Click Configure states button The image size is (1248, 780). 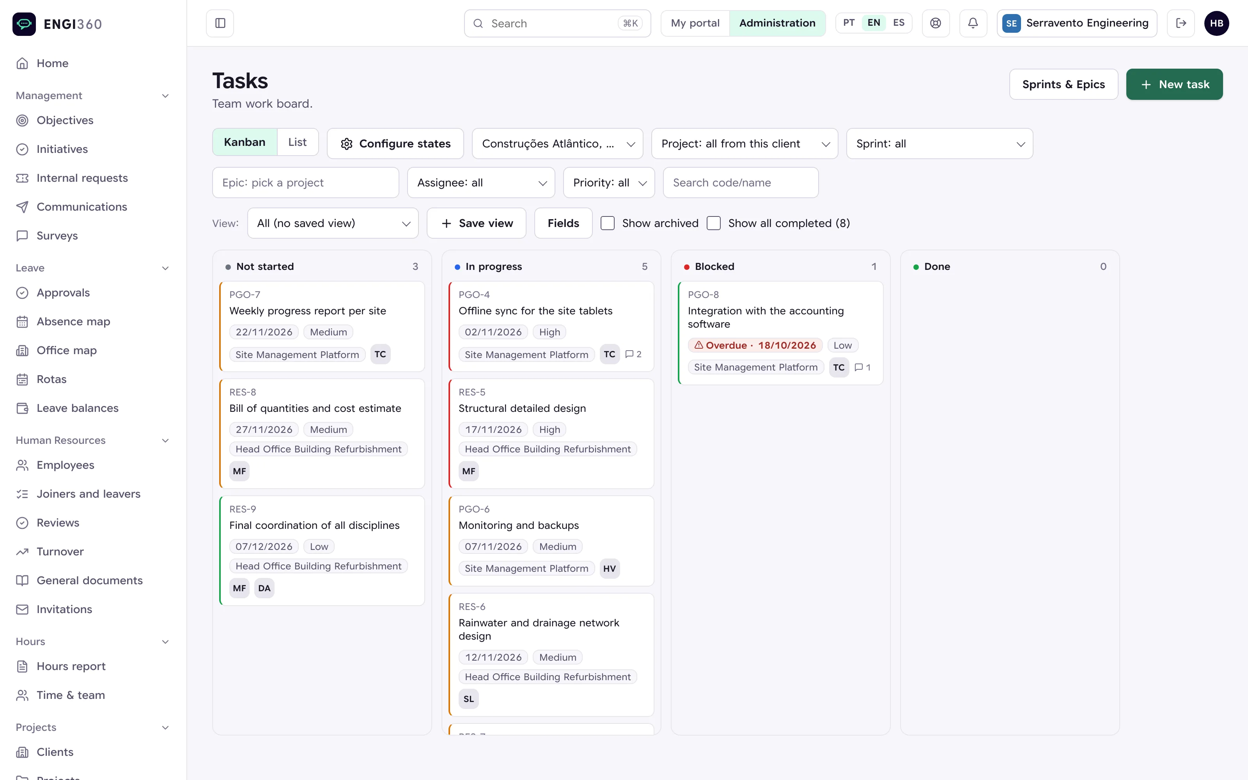click(x=395, y=144)
